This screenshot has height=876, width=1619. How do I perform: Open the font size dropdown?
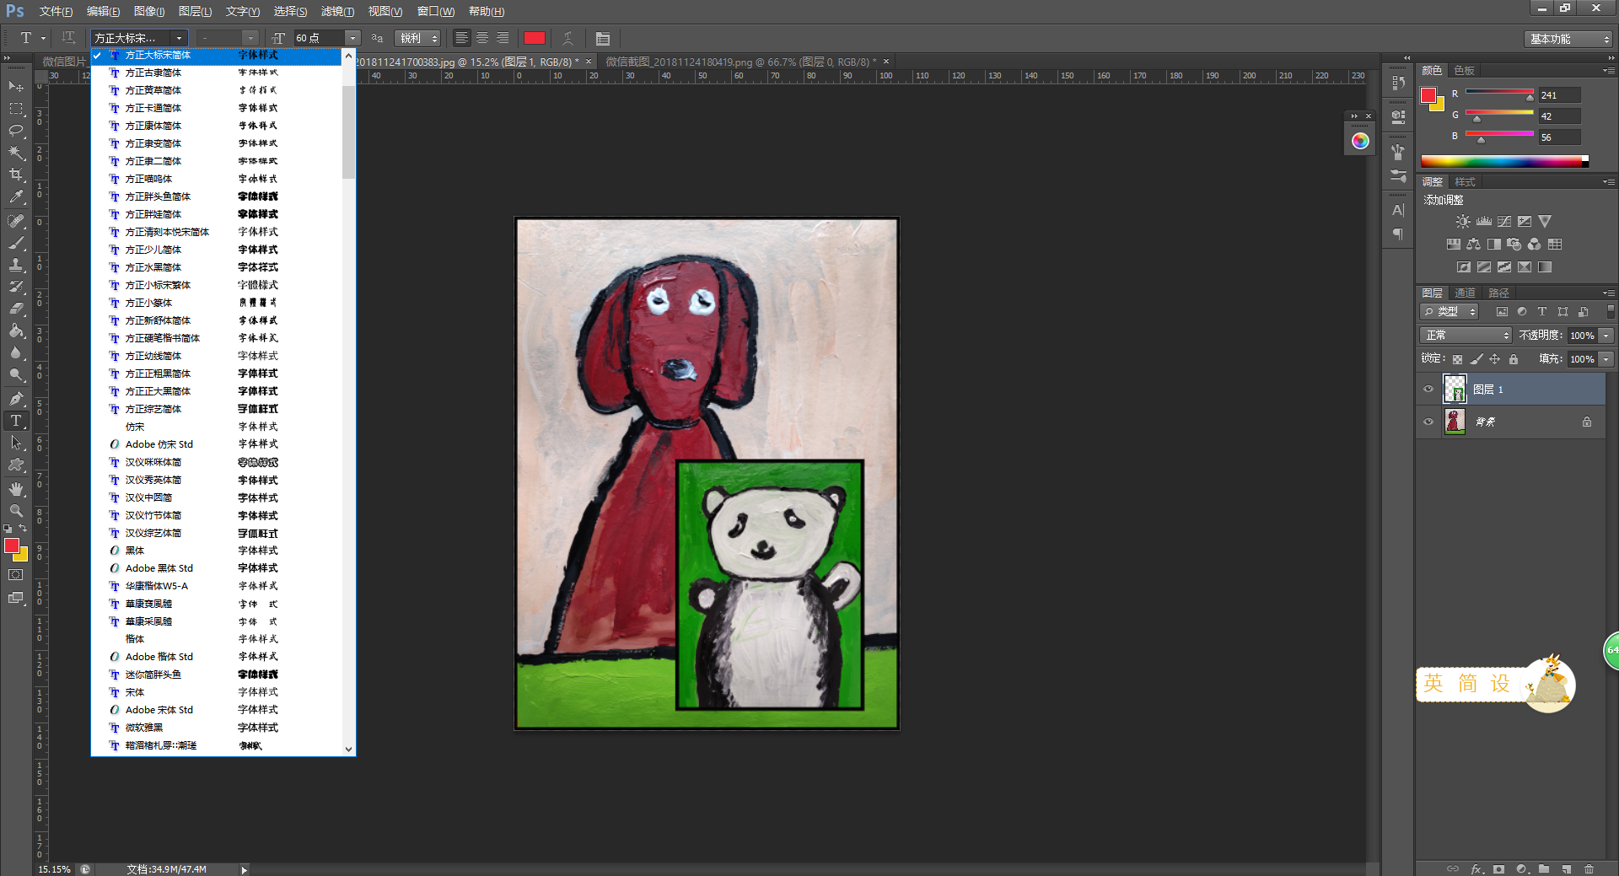(x=353, y=38)
